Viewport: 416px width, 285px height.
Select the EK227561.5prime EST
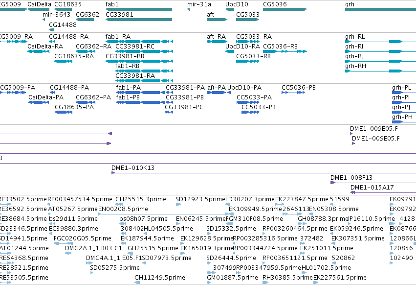(316, 283)
